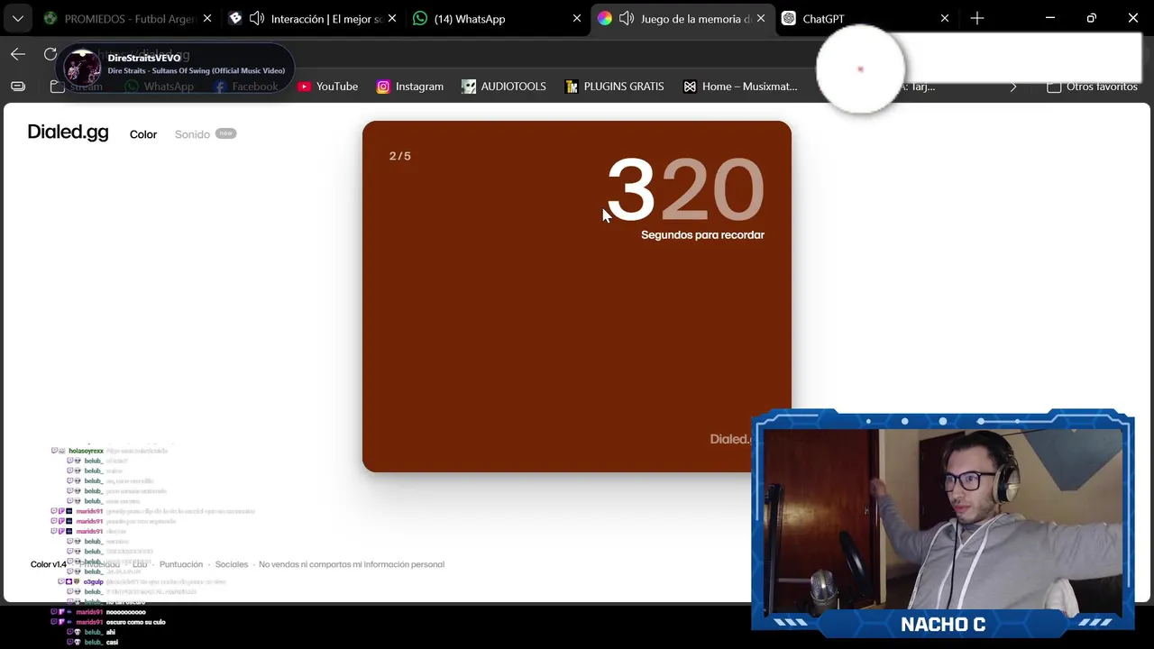Viewport: 1154px width, 649px height.
Task: Open the Sociales footer link
Action: (x=232, y=564)
